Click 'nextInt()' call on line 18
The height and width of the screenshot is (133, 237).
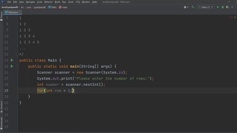(x=93, y=85)
